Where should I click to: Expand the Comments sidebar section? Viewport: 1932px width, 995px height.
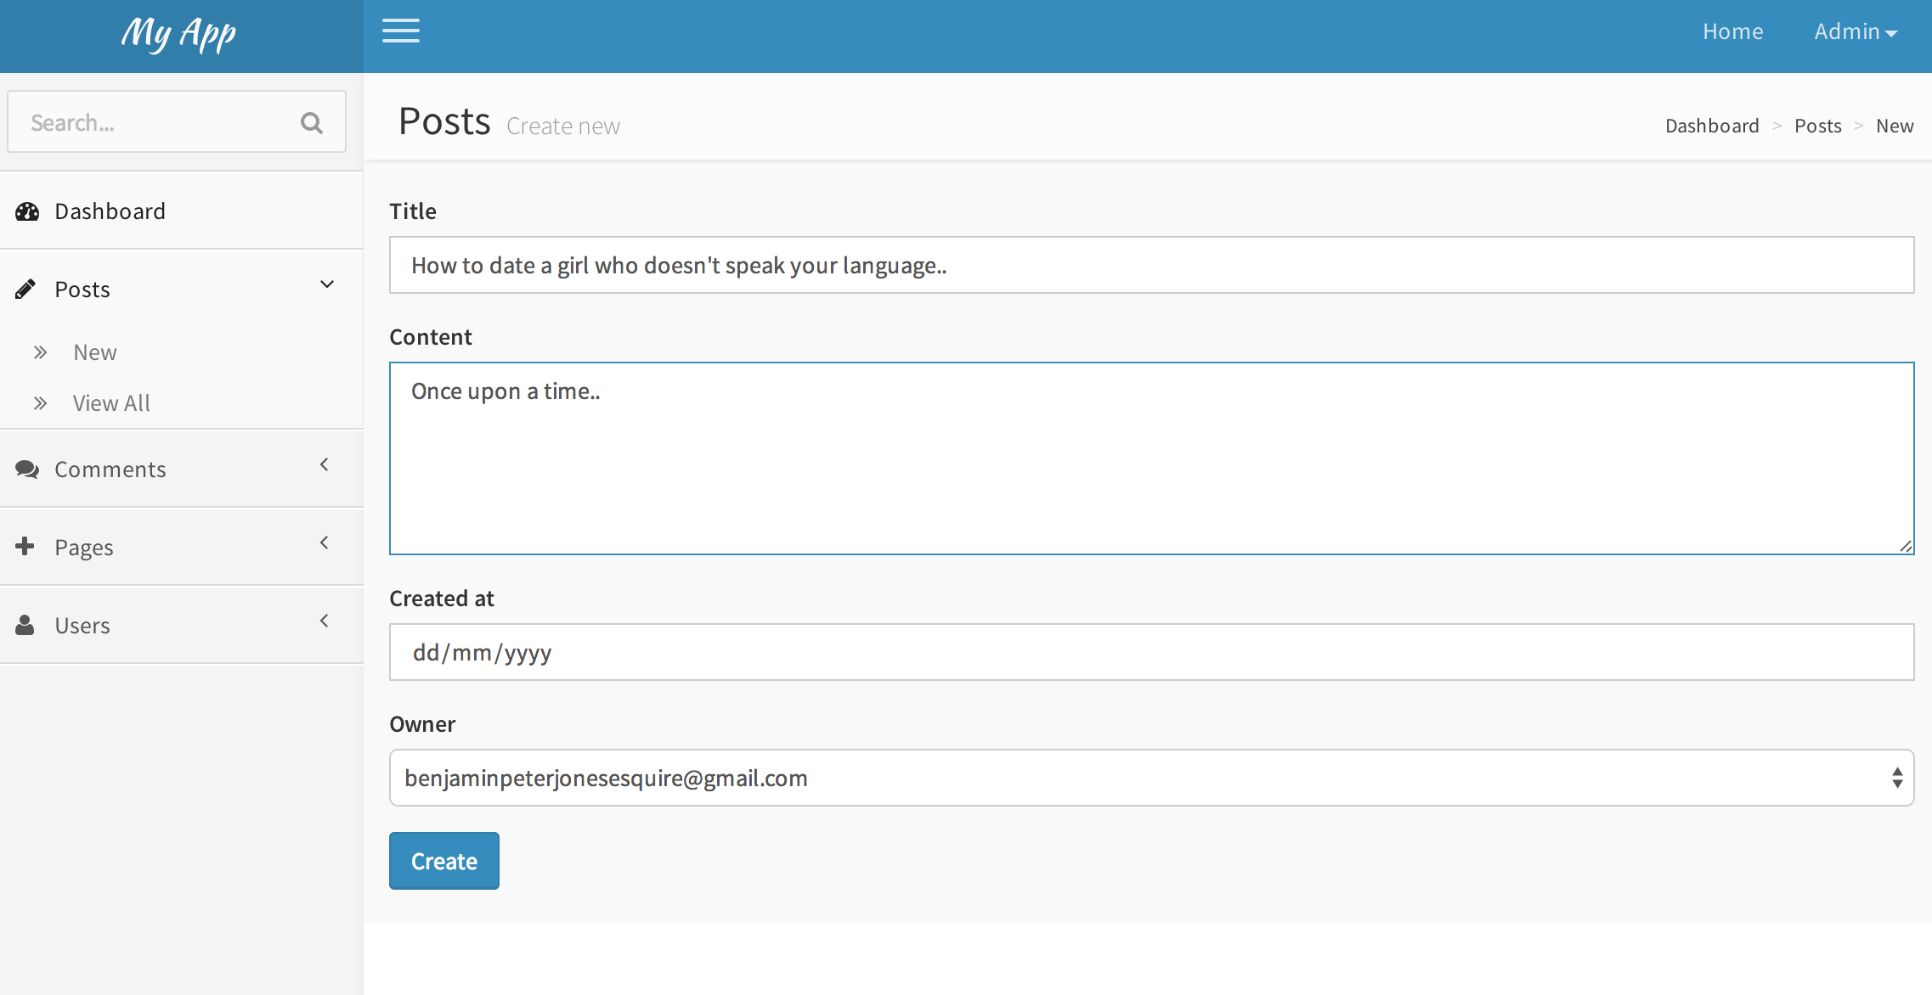click(x=325, y=464)
